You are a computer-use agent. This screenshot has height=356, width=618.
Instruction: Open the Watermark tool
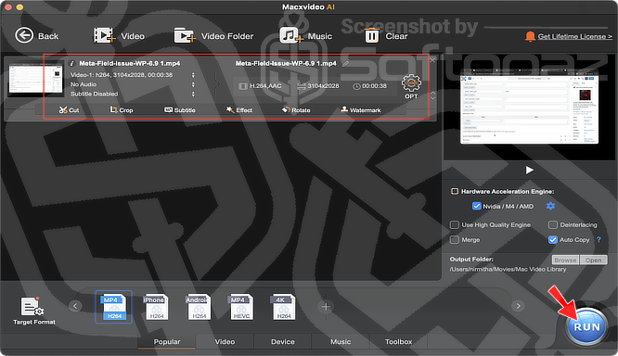pos(361,110)
